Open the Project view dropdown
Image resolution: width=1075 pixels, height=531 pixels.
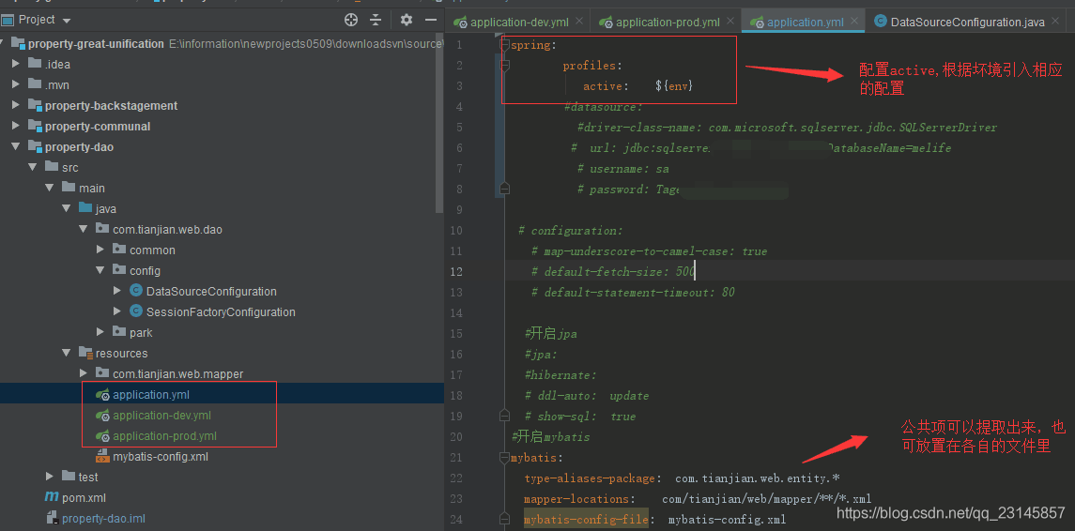(x=67, y=21)
